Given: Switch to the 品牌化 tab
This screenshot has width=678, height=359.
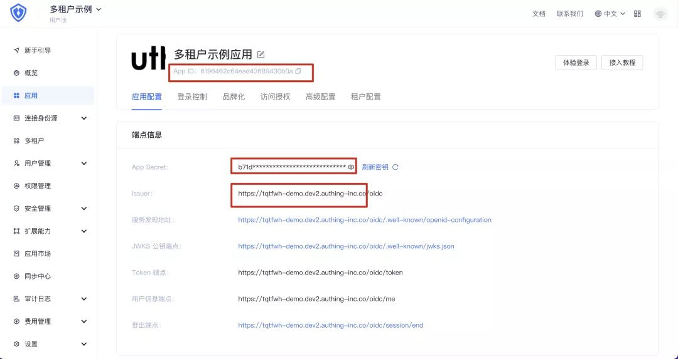Looking at the screenshot, I should [234, 96].
